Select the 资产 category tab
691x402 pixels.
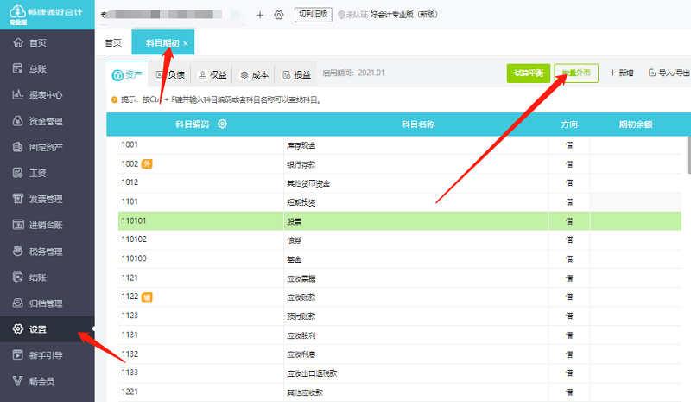[x=127, y=74]
